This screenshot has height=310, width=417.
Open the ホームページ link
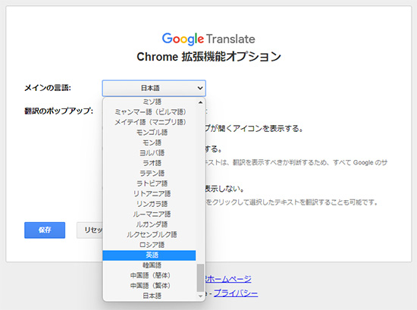point(228,279)
